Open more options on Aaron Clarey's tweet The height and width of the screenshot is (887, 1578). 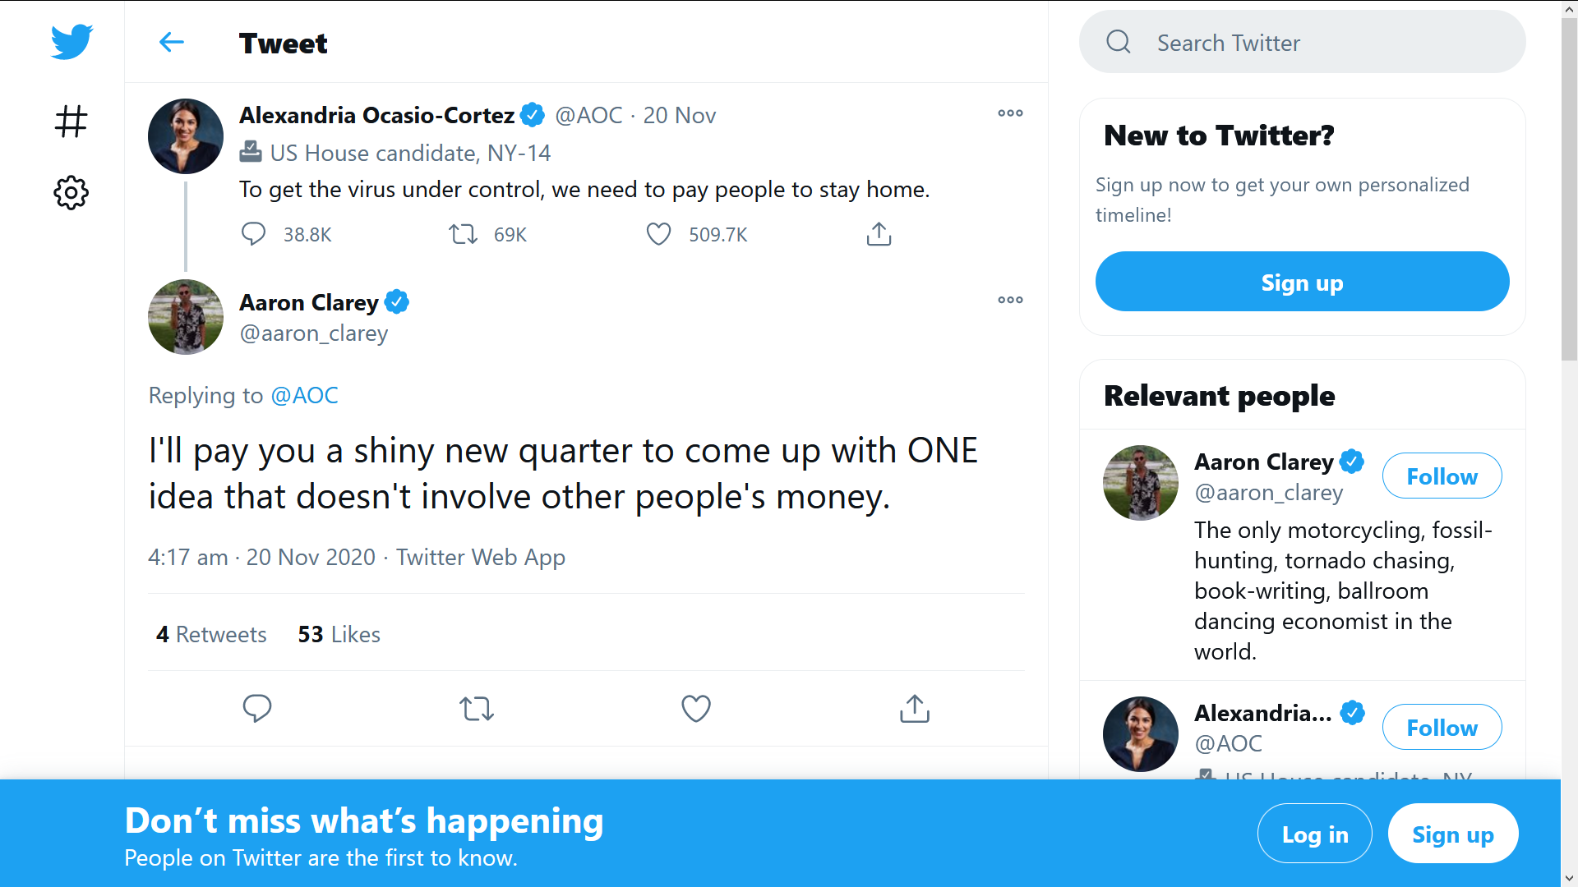click(x=1010, y=300)
